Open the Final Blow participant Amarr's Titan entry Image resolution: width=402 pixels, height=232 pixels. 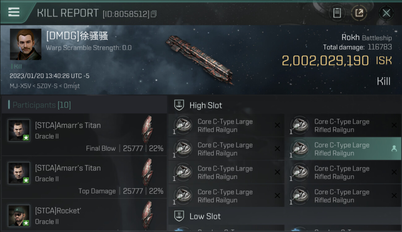(84, 135)
